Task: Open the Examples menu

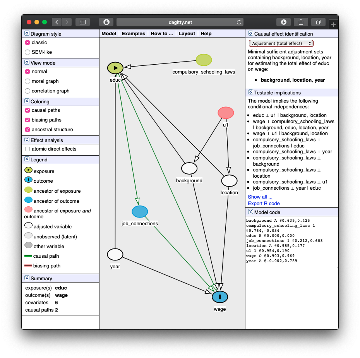Action: pyautogui.click(x=133, y=34)
